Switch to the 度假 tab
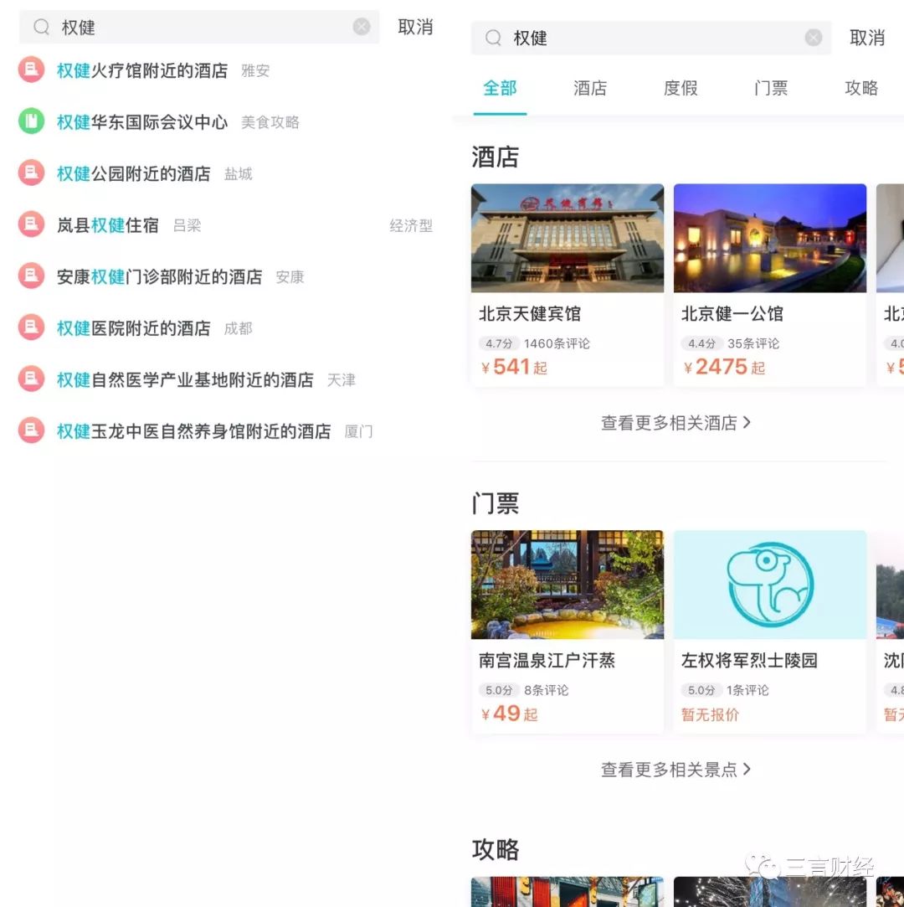The width and height of the screenshot is (904, 907). 681,88
